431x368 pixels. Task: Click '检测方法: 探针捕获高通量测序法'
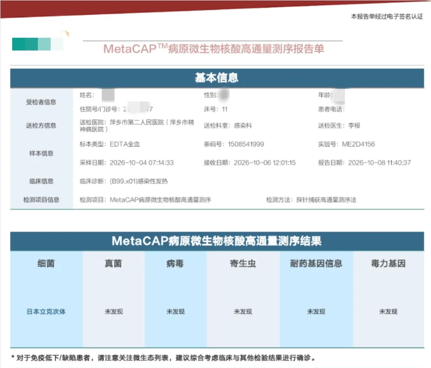click(x=311, y=200)
